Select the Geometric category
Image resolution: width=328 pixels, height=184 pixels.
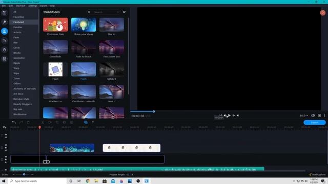tap(19, 58)
